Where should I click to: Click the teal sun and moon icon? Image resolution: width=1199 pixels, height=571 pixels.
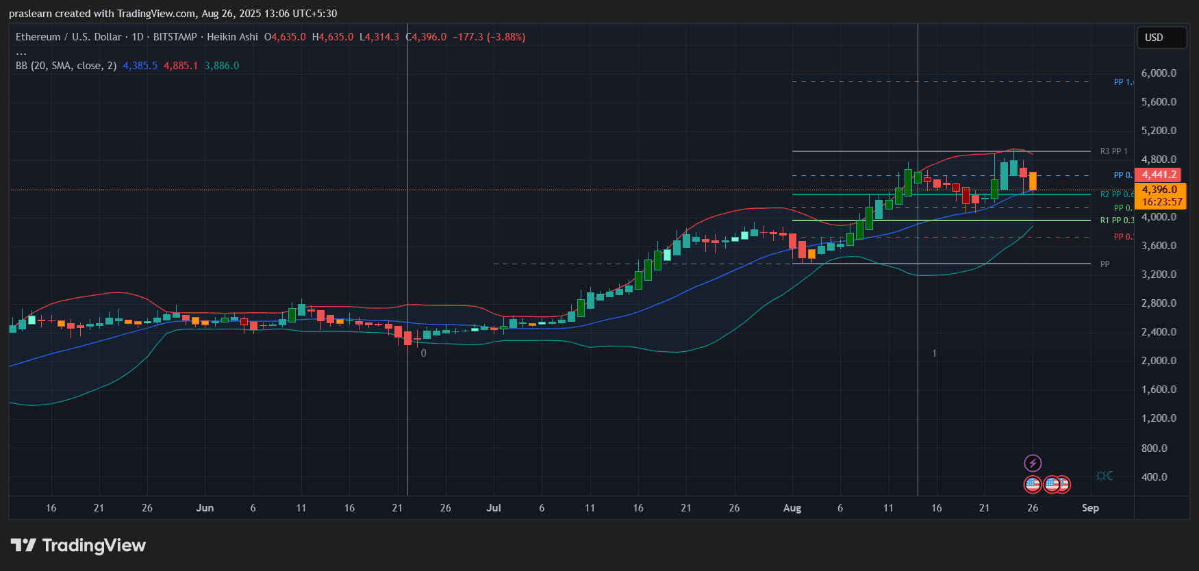(1104, 476)
